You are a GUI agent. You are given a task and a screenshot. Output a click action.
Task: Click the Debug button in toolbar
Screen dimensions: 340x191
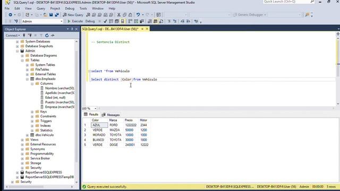point(90,21)
